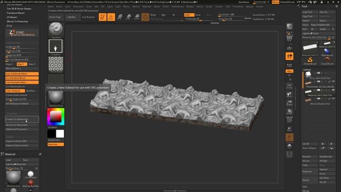Image resolution: width=341 pixels, height=192 pixels.
Task: Open the Brush menu
Action: point(59,6)
